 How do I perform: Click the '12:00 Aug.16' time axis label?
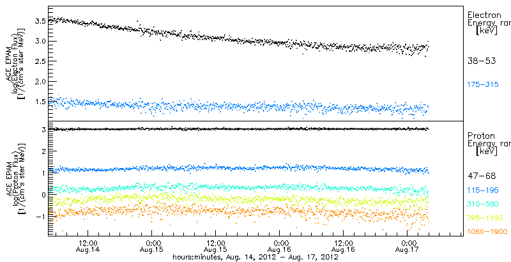pyautogui.click(x=343, y=247)
